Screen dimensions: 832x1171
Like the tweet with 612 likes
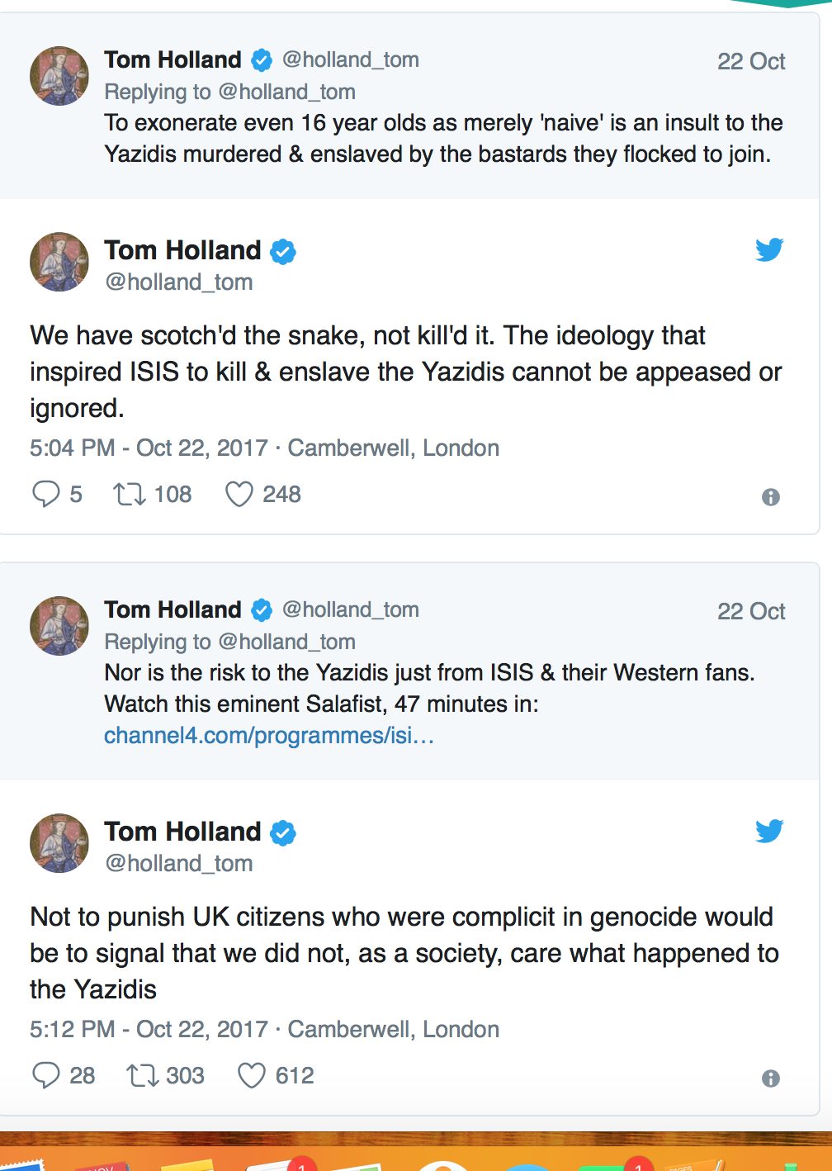(252, 1075)
